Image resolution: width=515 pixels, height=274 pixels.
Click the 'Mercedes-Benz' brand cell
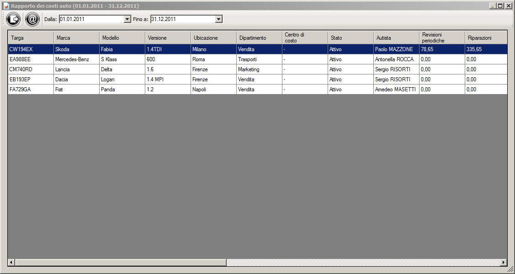tap(76, 59)
